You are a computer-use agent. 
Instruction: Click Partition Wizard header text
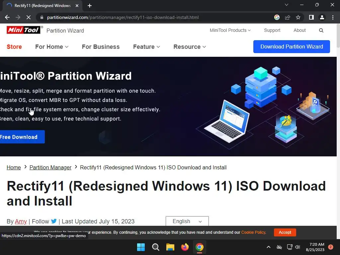65,31
